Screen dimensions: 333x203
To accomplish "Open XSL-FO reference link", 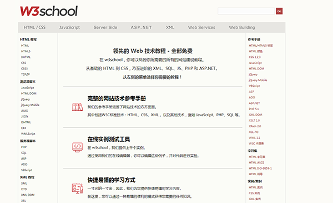I will [254, 132].
